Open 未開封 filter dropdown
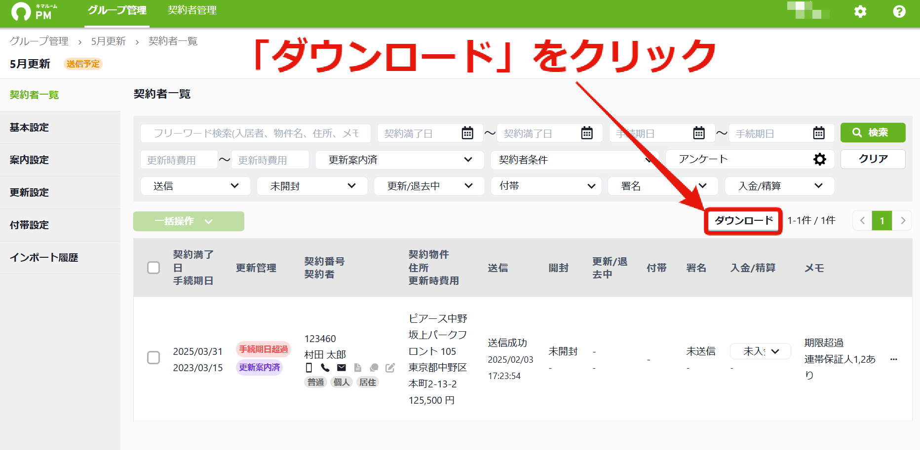This screenshot has width=920, height=450. (x=312, y=186)
